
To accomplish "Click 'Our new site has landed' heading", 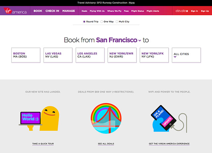I will click(x=43, y=92).
